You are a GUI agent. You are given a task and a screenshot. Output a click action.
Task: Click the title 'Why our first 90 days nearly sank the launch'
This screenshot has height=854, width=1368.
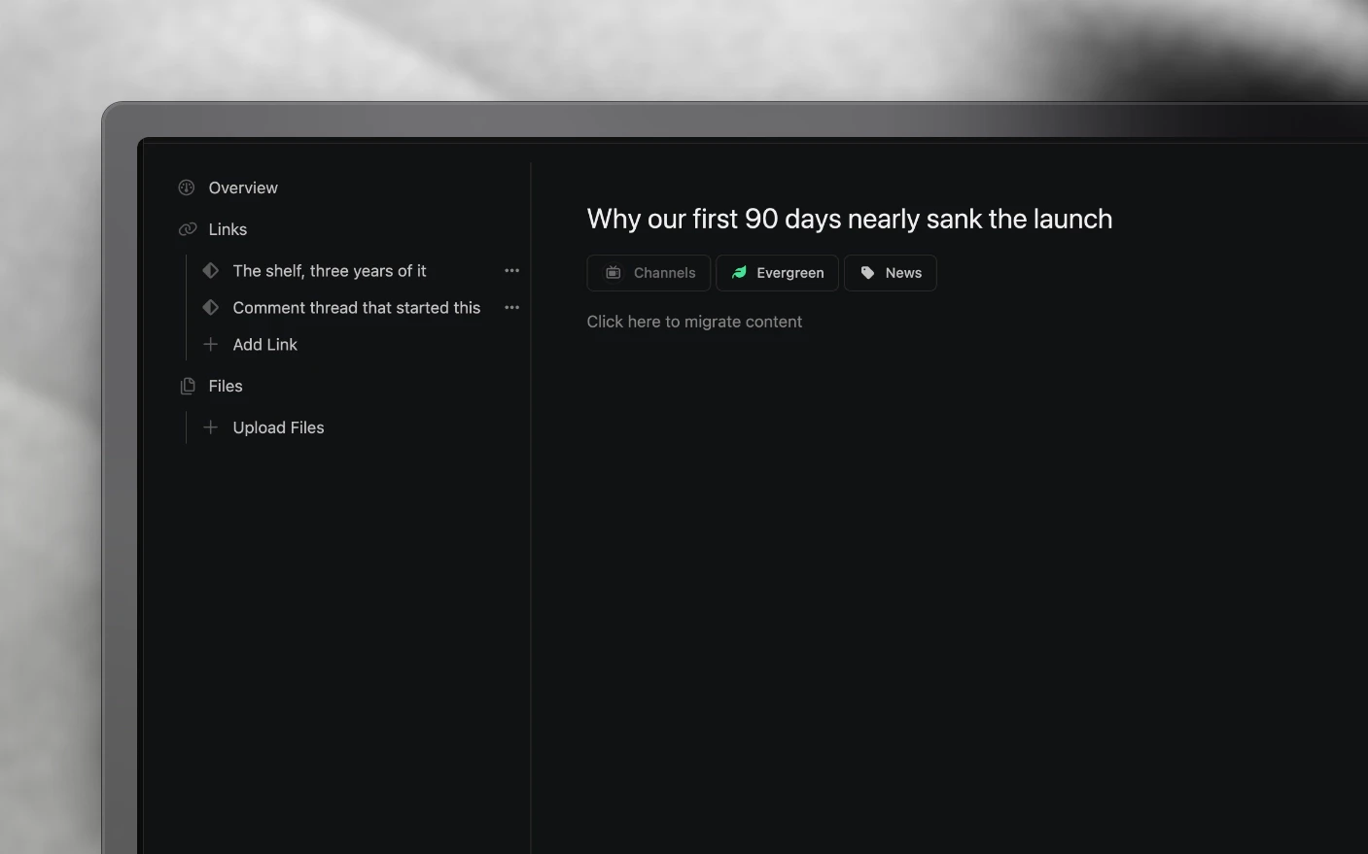850,220
